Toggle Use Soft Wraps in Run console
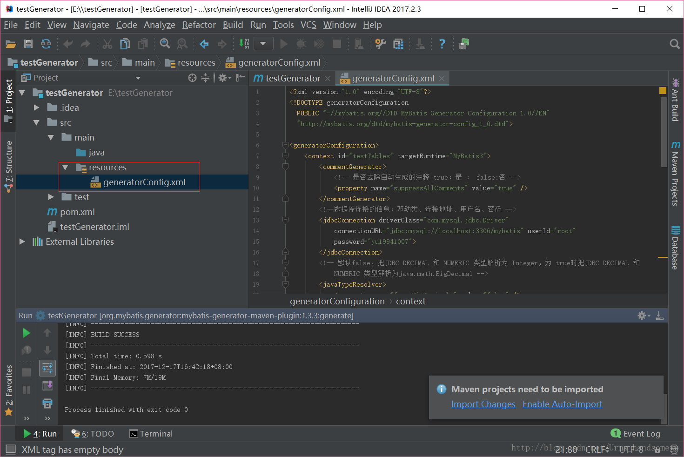This screenshot has width=684, height=457. (x=47, y=368)
